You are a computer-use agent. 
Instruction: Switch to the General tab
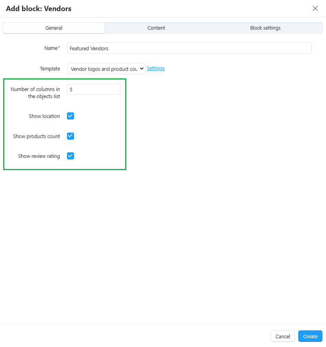pos(54,28)
